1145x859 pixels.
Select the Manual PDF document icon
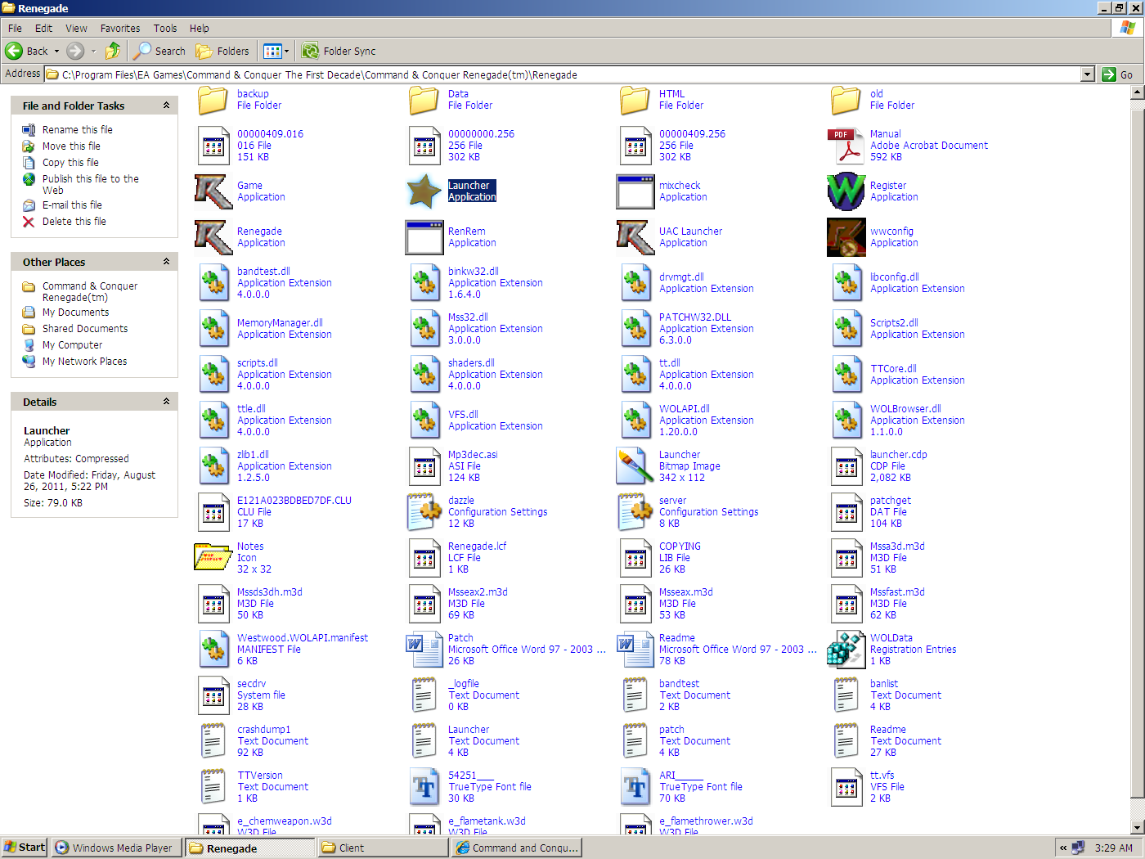click(846, 146)
